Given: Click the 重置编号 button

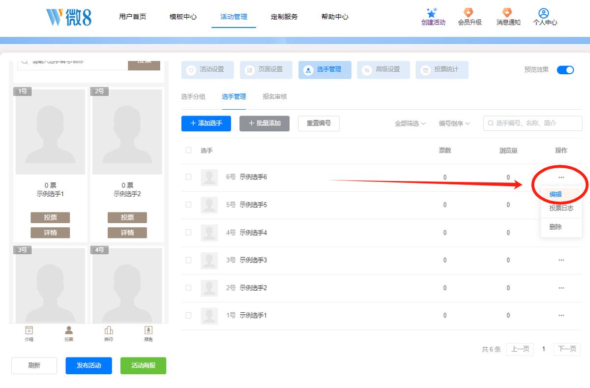Looking at the screenshot, I should pos(319,123).
